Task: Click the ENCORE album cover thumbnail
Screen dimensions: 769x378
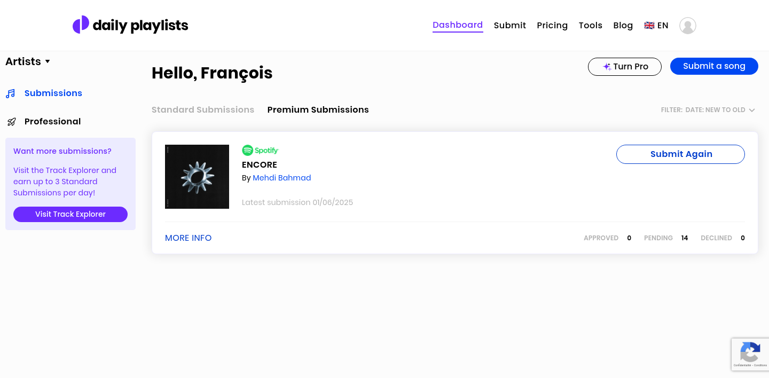Action: 197,177
